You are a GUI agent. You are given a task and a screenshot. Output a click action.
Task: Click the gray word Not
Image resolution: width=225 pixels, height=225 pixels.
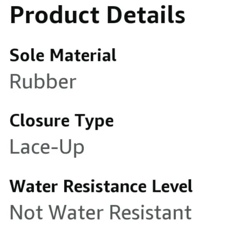tap(26, 212)
